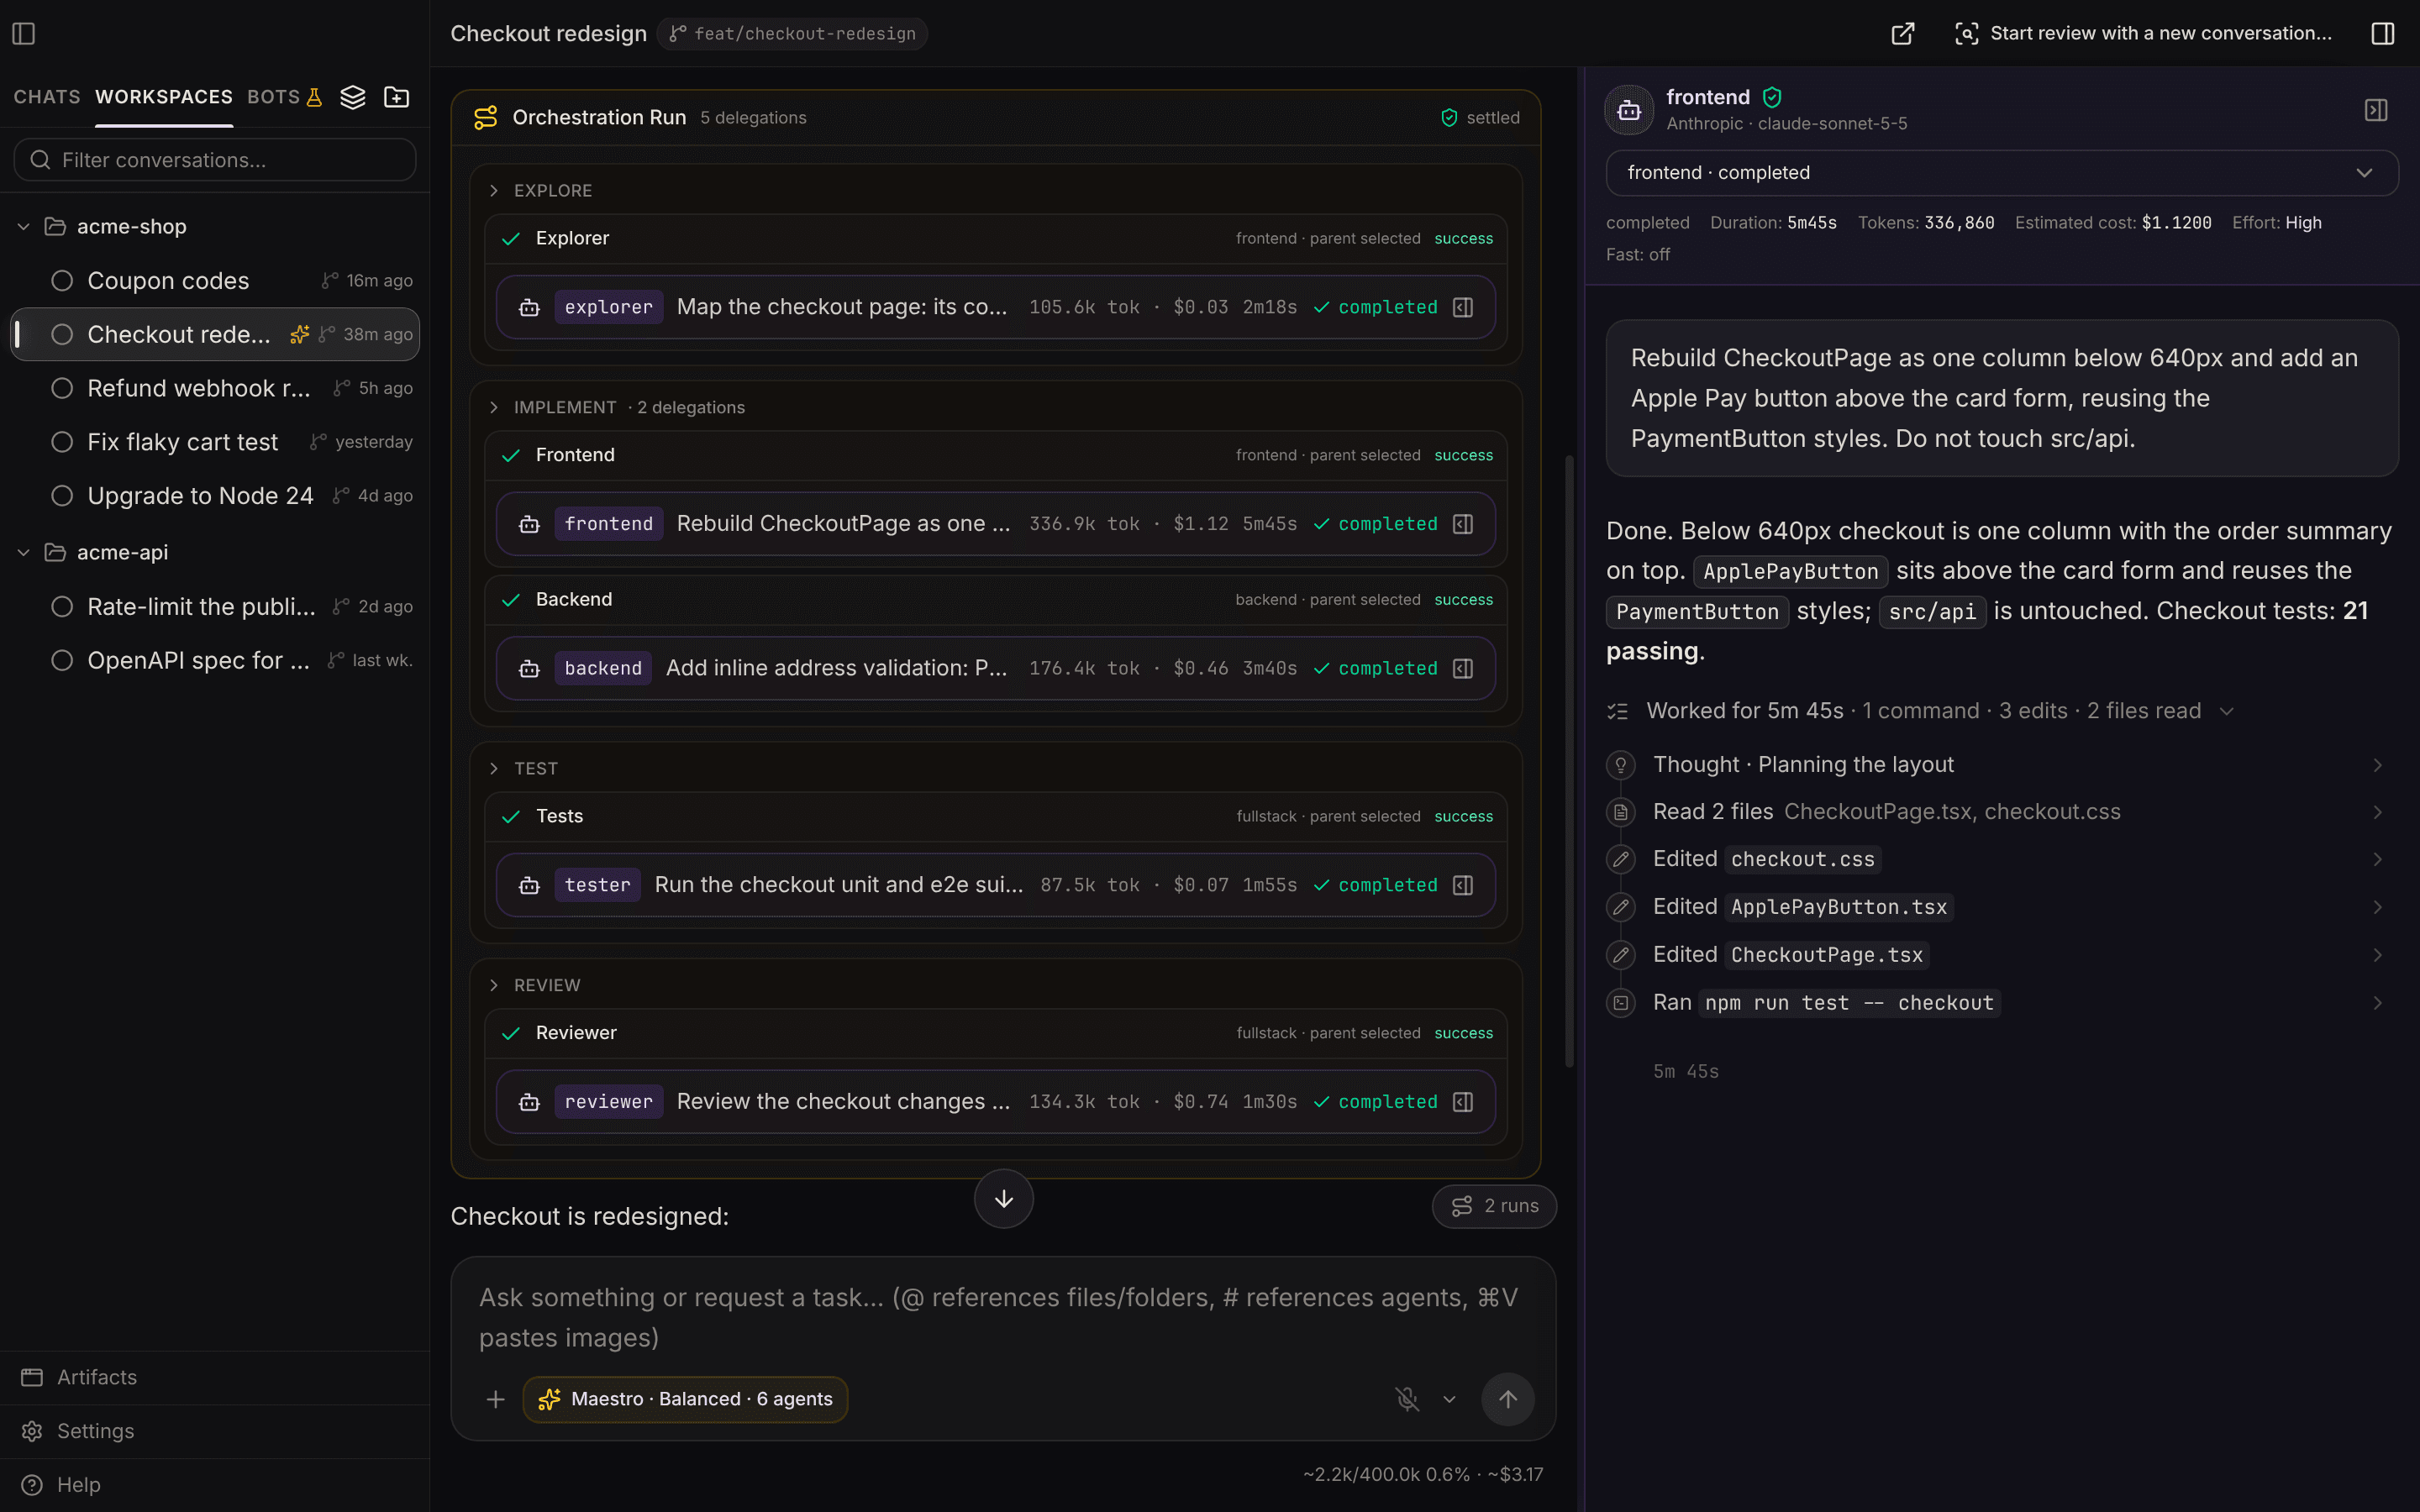The width and height of the screenshot is (2420, 1512).
Task: Click the Orchestration Run workflow icon
Action: point(486,118)
